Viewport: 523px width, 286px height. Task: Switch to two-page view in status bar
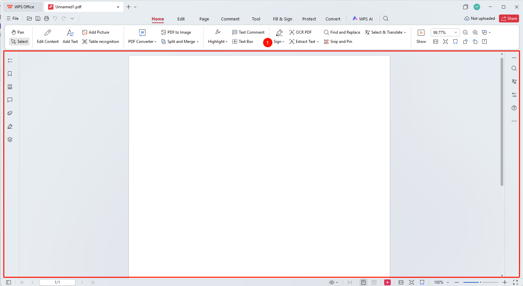(374, 282)
